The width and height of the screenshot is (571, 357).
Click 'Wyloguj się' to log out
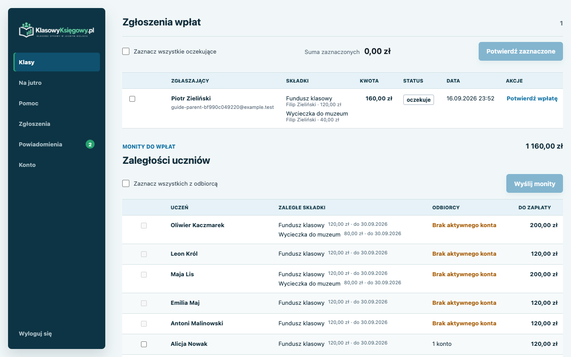pyautogui.click(x=35, y=333)
